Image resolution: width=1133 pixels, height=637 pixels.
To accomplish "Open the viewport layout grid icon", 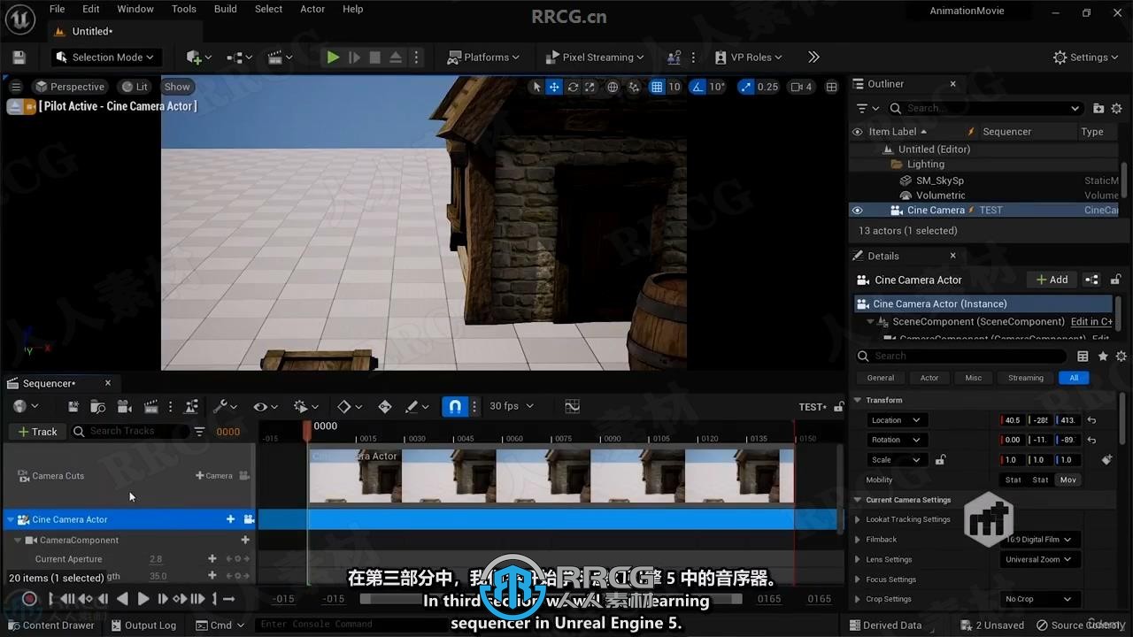I will click(831, 87).
